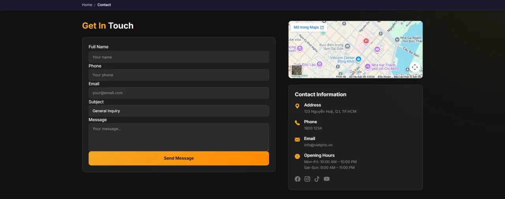The height and width of the screenshot is (199, 505).
Task: Click the Opening Hours label
Action: click(x=319, y=155)
